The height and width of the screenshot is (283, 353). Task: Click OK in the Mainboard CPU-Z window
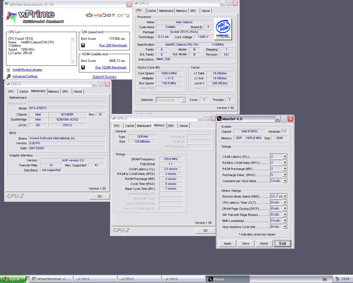coord(100,196)
